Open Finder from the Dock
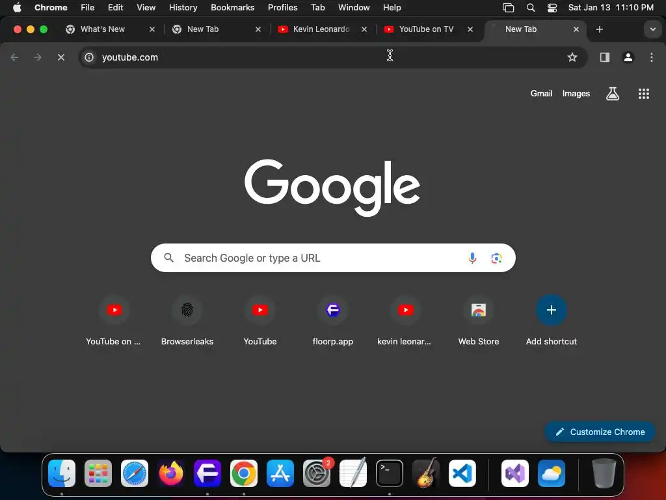 (62, 473)
